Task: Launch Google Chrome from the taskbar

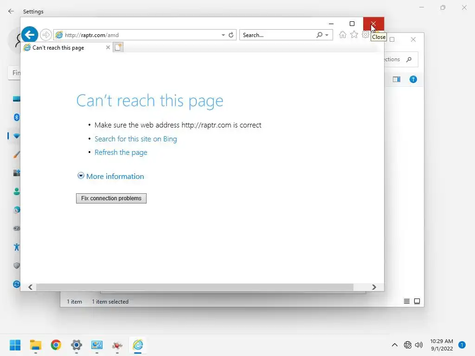Action: point(56,345)
